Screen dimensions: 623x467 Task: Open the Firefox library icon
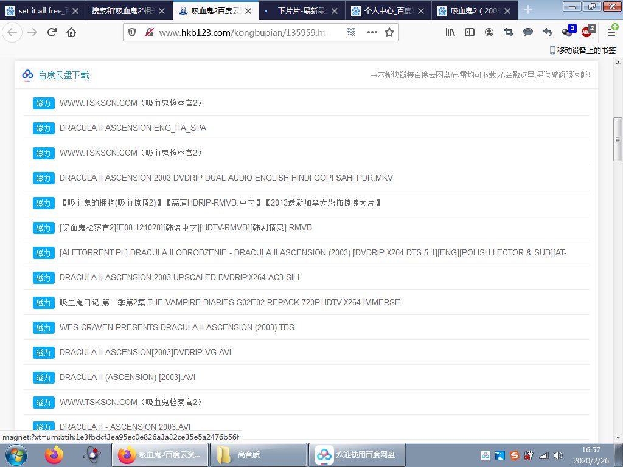450,32
